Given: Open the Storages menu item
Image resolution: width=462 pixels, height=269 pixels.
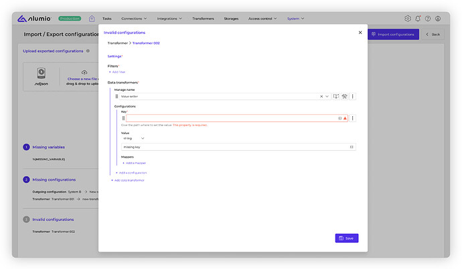Looking at the screenshot, I should pos(231,19).
